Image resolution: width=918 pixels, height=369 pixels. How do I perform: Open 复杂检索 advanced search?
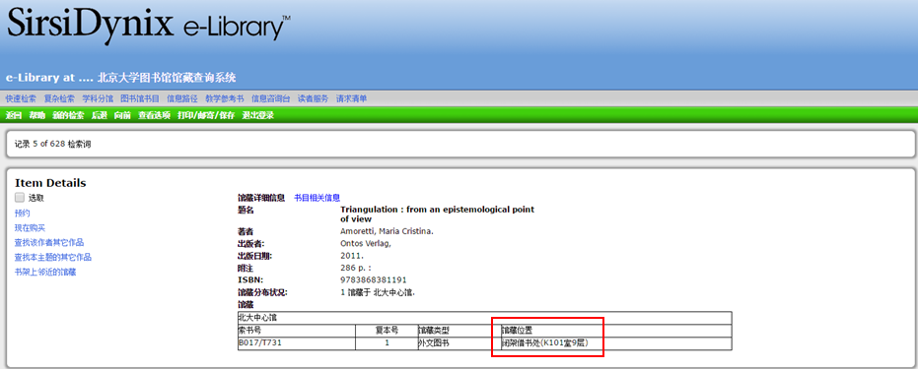59,98
